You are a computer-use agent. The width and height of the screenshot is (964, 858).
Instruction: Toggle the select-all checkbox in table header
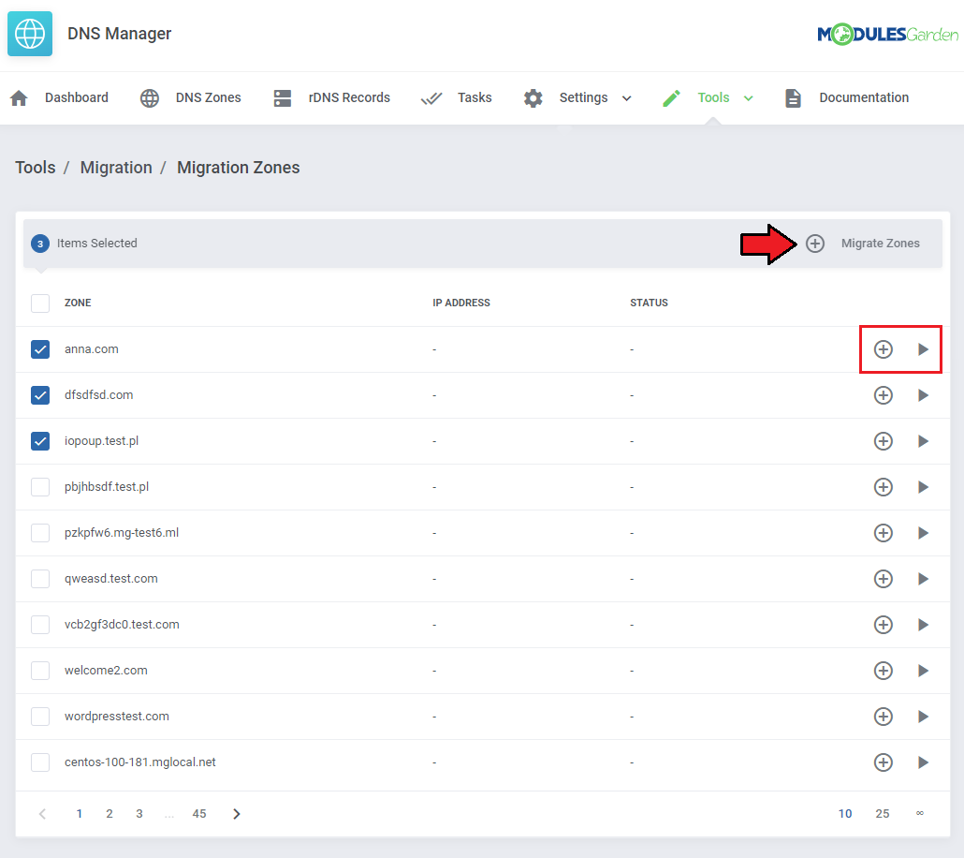click(40, 303)
